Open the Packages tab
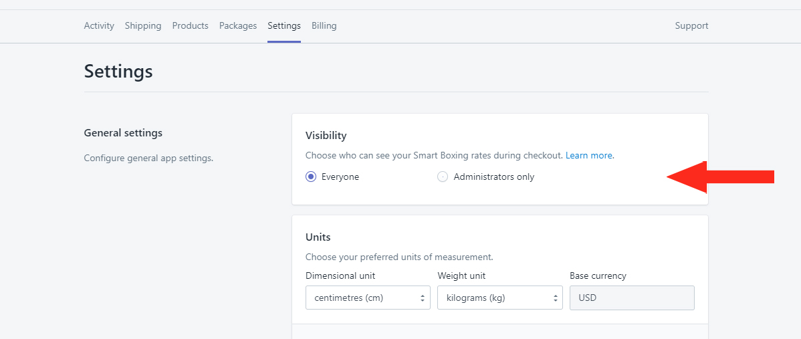The height and width of the screenshot is (339, 801). pos(238,25)
